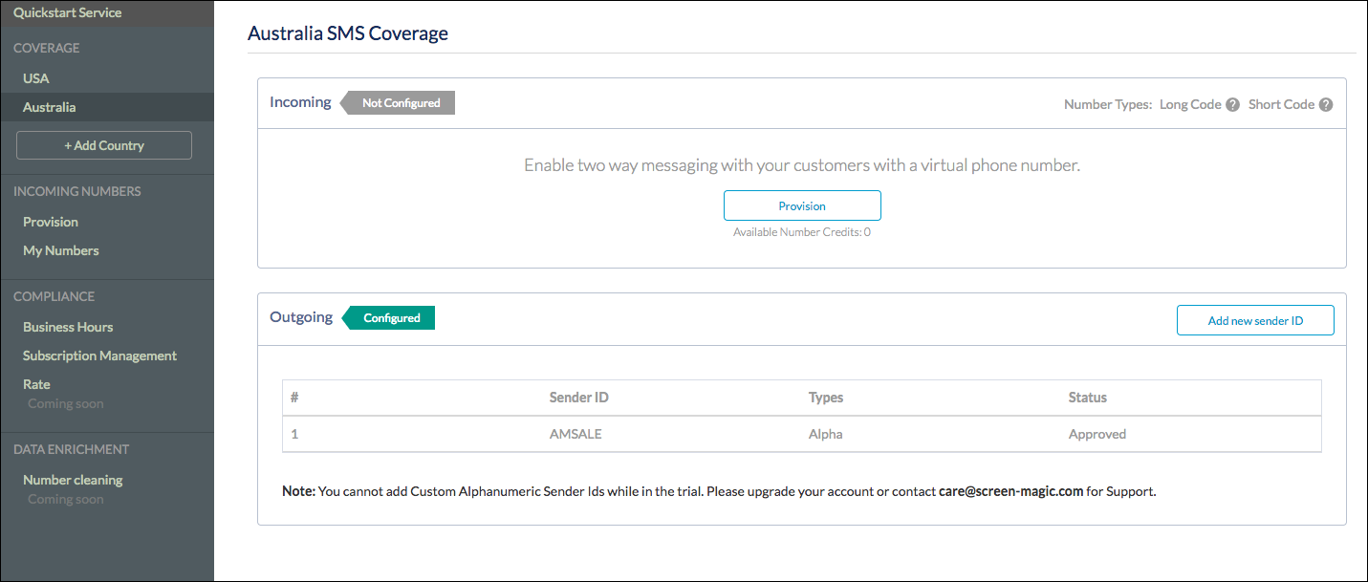This screenshot has height=582, width=1368.
Task: Click the Provision button in Incoming
Action: tap(802, 205)
